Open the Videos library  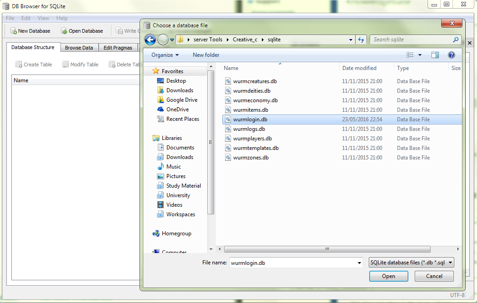point(174,205)
